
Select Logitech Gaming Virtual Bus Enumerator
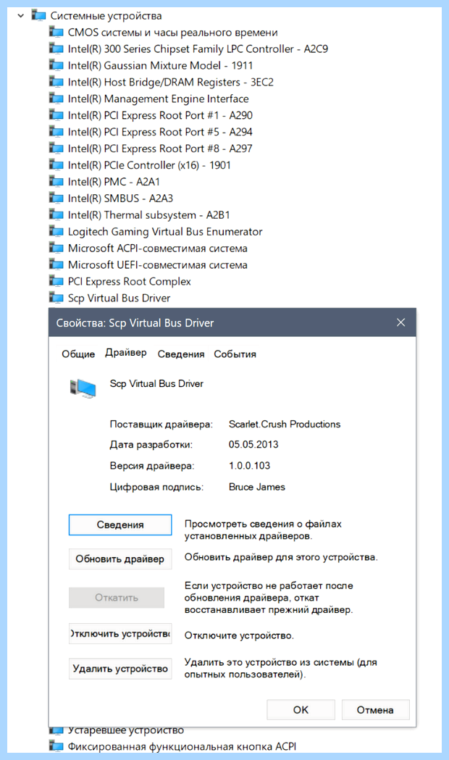(165, 232)
